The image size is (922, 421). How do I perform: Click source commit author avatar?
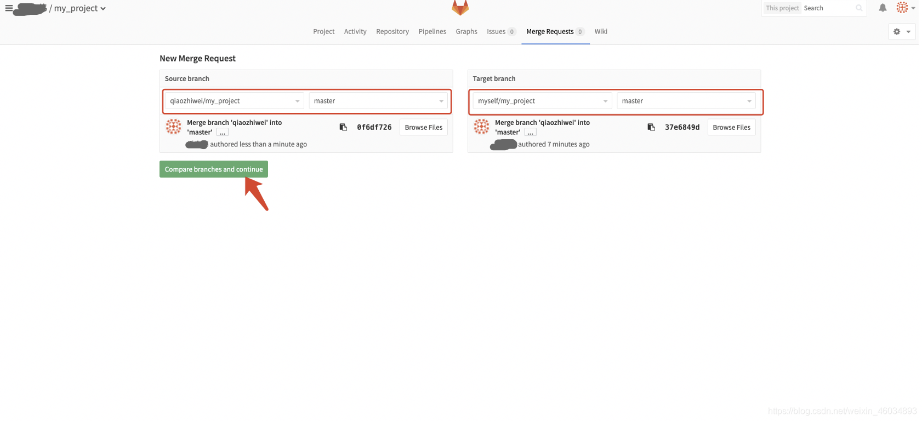[x=174, y=127]
